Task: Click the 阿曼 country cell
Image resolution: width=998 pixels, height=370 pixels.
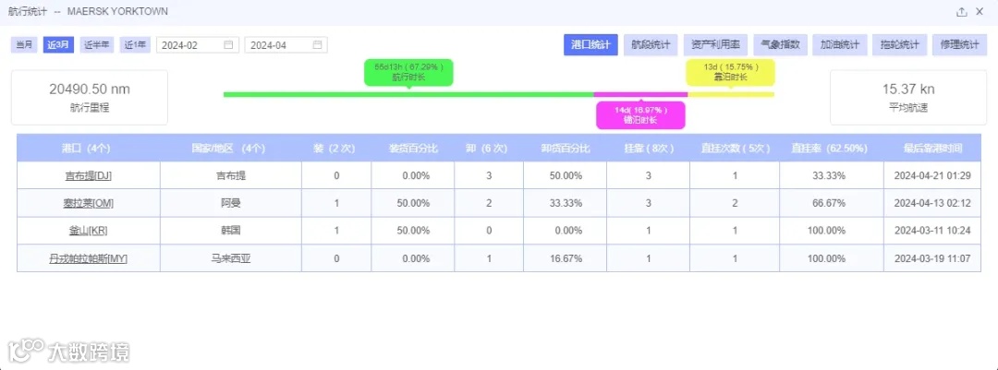Action: point(230,203)
